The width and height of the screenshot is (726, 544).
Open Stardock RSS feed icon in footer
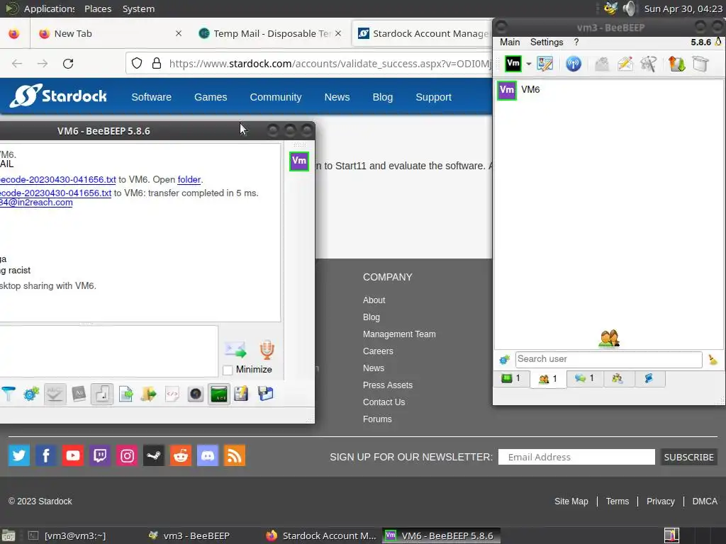pyautogui.click(x=234, y=455)
